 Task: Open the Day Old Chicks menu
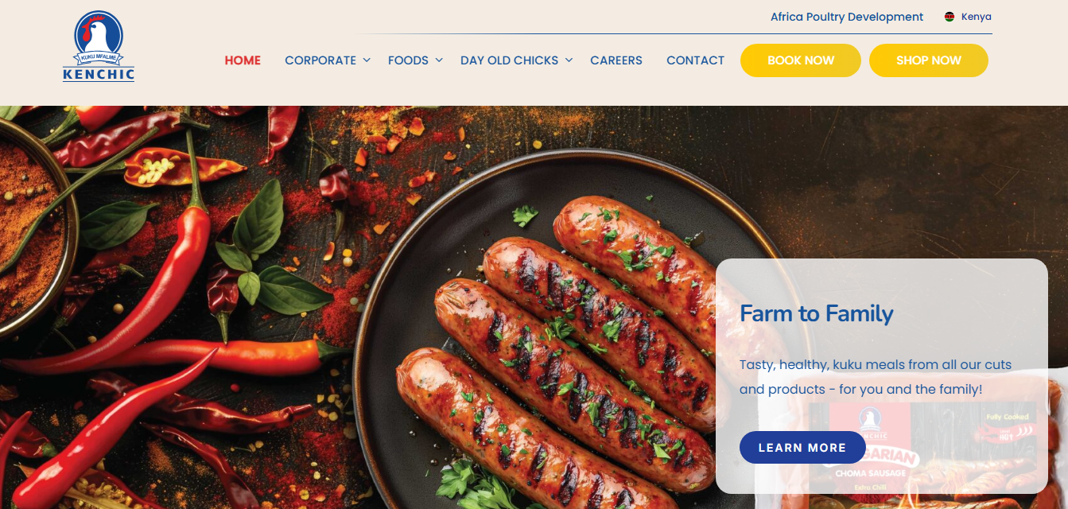509,60
